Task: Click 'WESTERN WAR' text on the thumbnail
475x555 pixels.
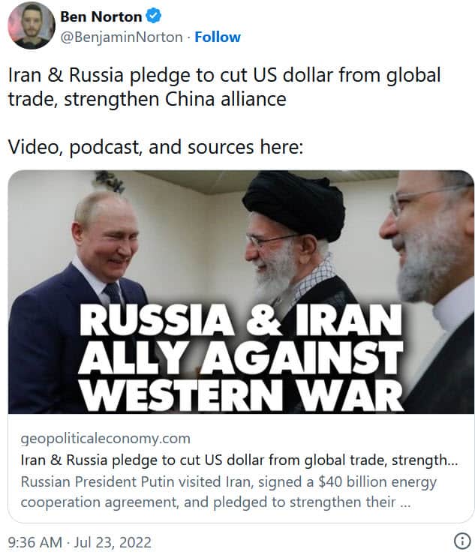Action: click(242, 394)
